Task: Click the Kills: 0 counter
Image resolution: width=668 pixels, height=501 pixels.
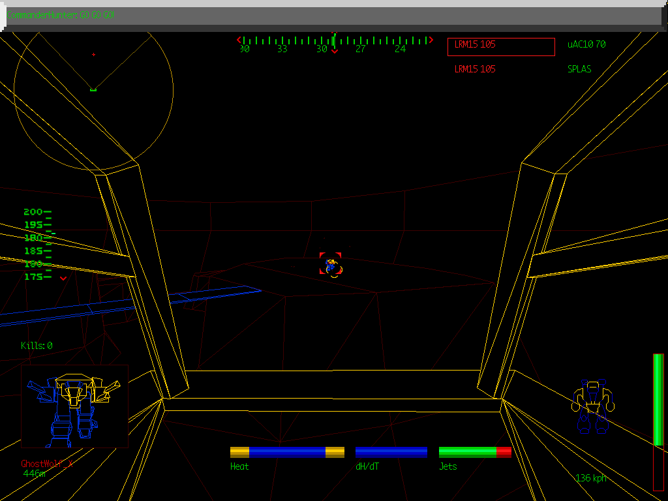Action: (x=36, y=346)
